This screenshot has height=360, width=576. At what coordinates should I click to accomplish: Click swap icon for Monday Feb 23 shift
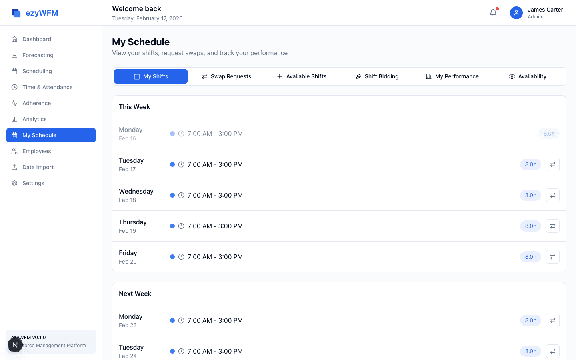[x=552, y=320]
